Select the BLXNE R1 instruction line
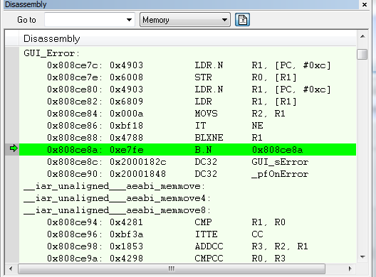Viewport: 376px width, 277px height. pos(187,138)
